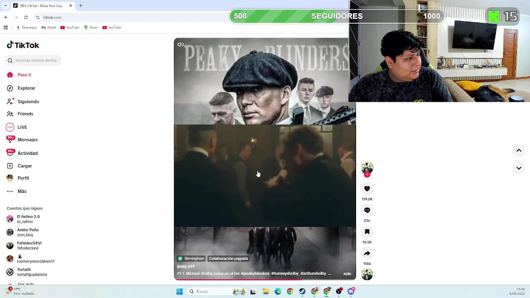Open the Gmail bookmark
530x298 pixels.
pyautogui.click(x=49, y=28)
